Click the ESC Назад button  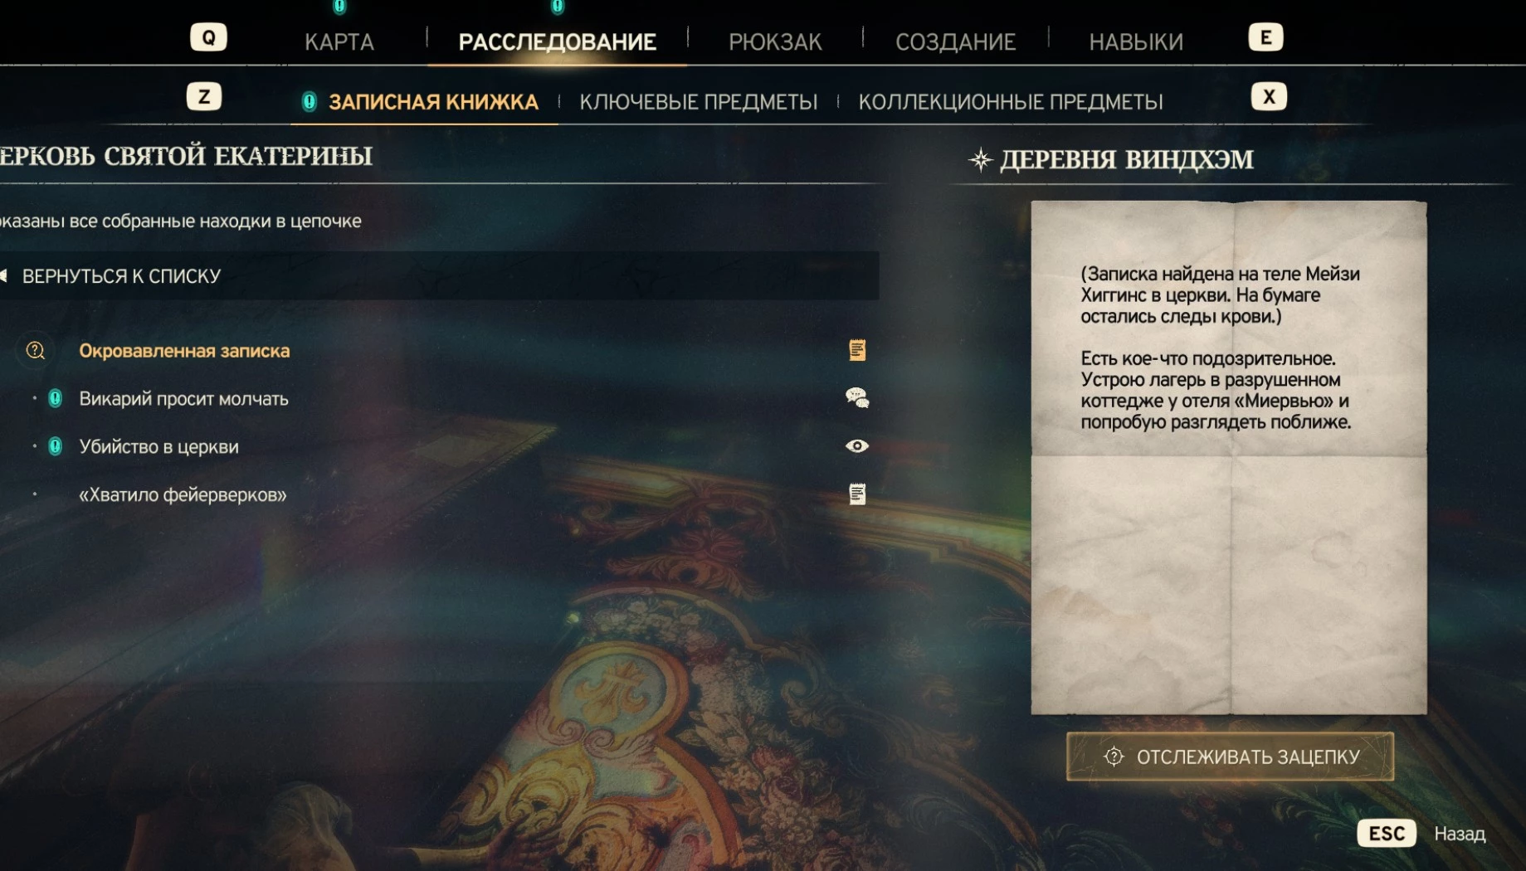tap(1421, 833)
